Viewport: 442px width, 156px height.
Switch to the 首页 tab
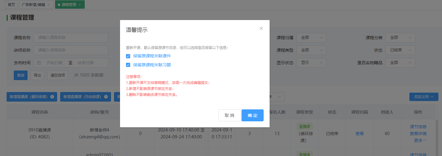click(11, 5)
